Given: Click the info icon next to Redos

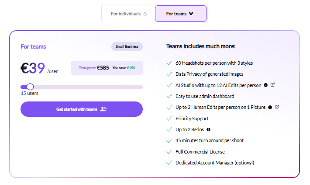Looking at the screenshot, I should tap(208, 129).
